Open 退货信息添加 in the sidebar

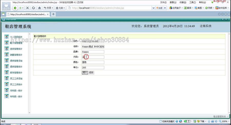pos(16,61)
